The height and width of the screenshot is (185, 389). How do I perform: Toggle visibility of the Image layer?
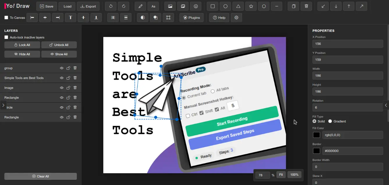click(x=62, y=87)
